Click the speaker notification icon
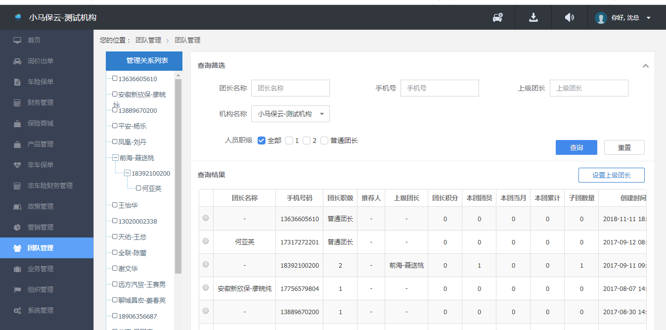The image size is (666, 330). 570,18
